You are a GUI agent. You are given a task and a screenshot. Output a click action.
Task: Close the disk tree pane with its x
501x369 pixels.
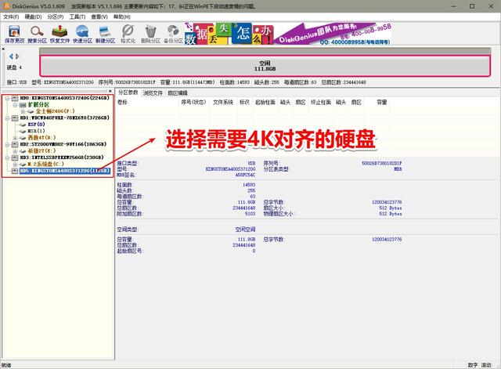coord(110,91)
